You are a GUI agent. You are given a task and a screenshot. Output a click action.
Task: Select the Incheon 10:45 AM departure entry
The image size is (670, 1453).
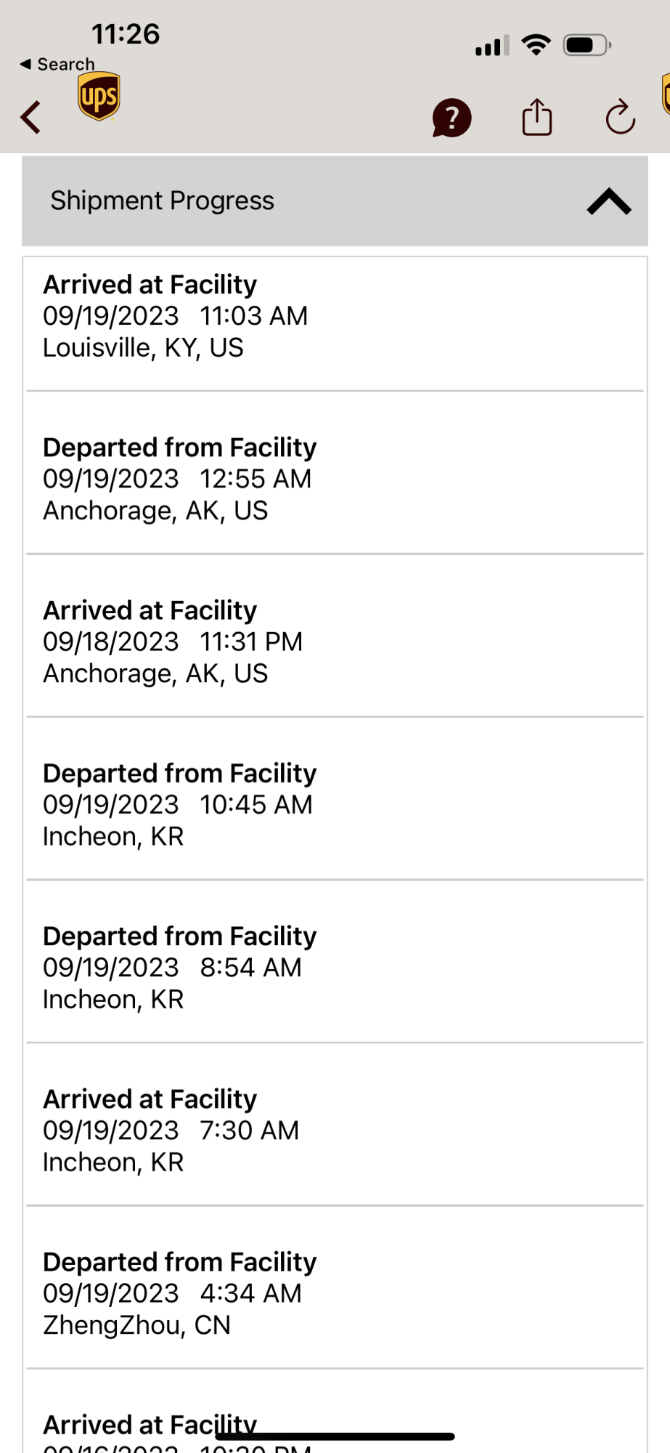[335, 804]
